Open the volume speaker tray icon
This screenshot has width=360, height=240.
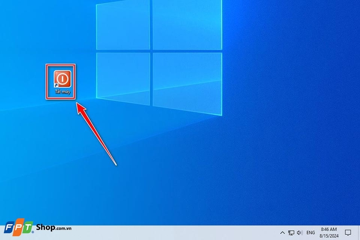[x=300, y=233]
